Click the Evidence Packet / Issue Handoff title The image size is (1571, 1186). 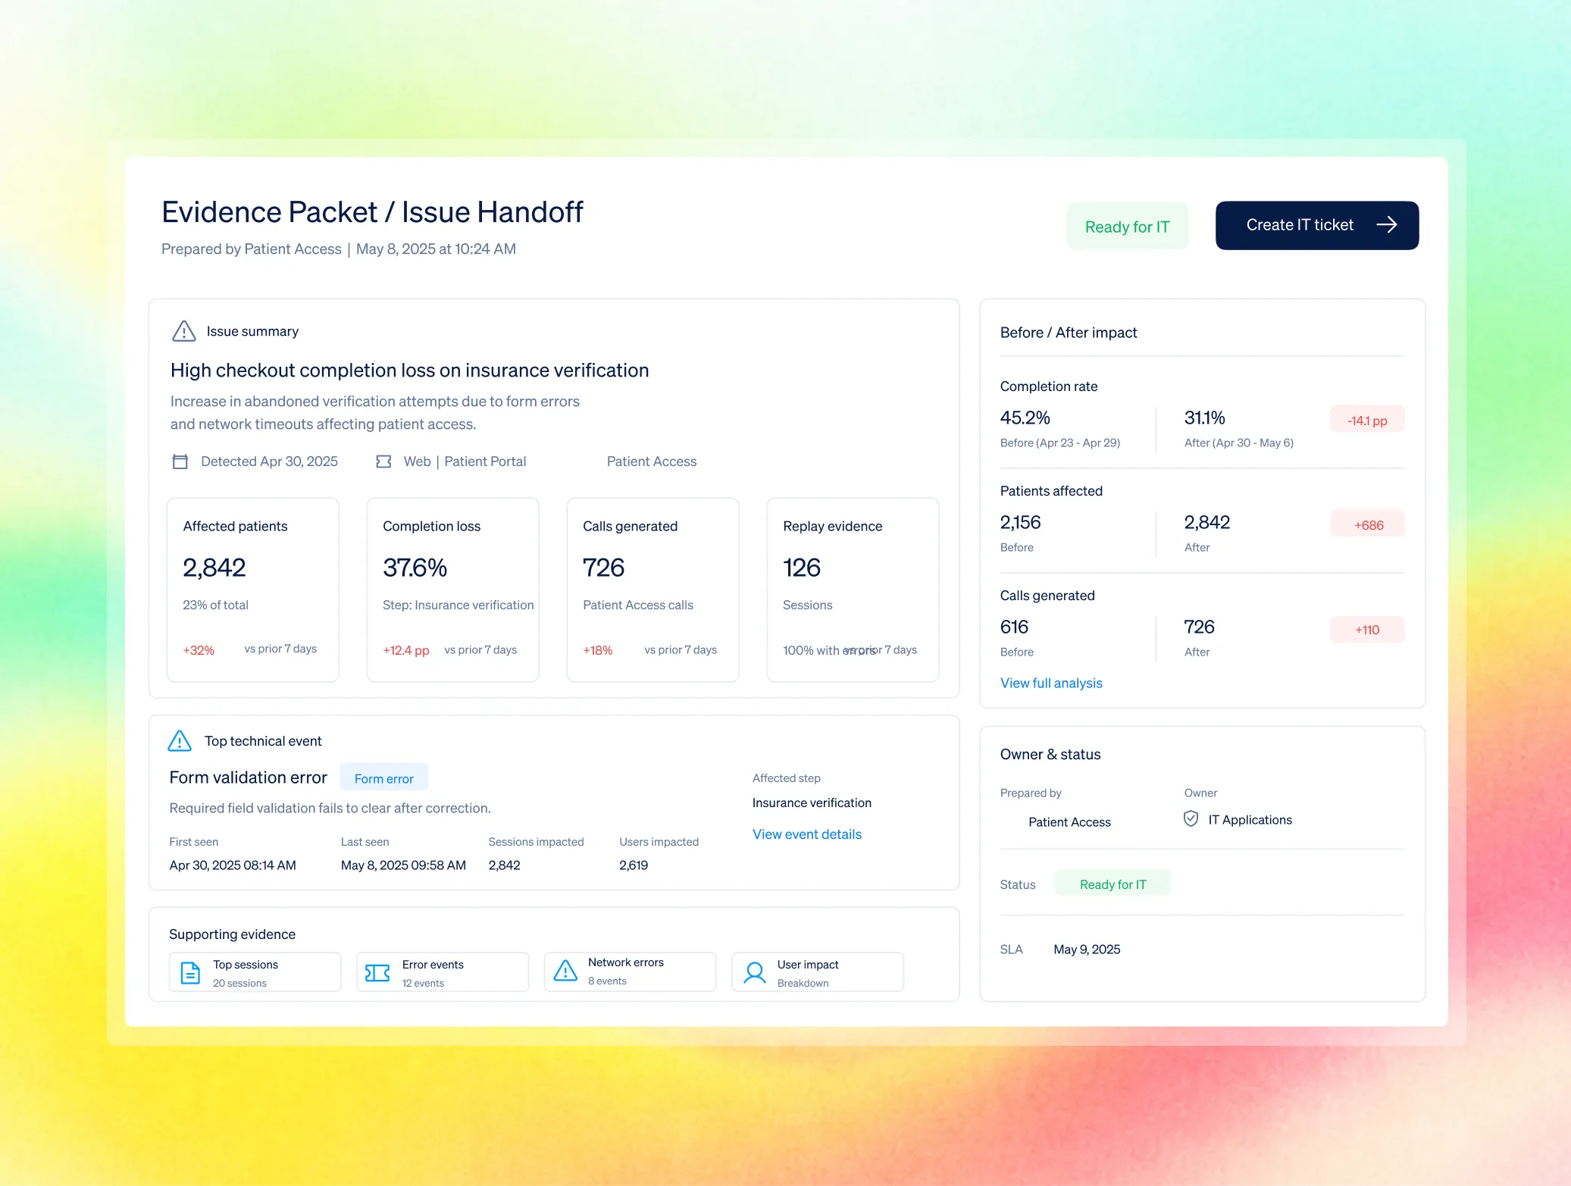coord(372,212)
